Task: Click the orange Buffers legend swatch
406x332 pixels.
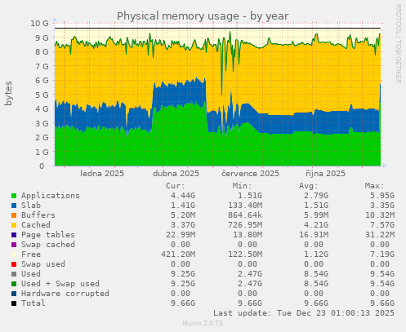Action: click(x=14, y=215)
